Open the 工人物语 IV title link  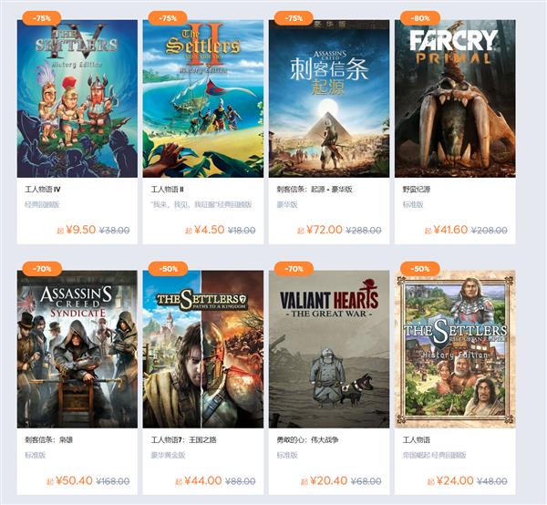pyautogui.click(x=43, y=190)
